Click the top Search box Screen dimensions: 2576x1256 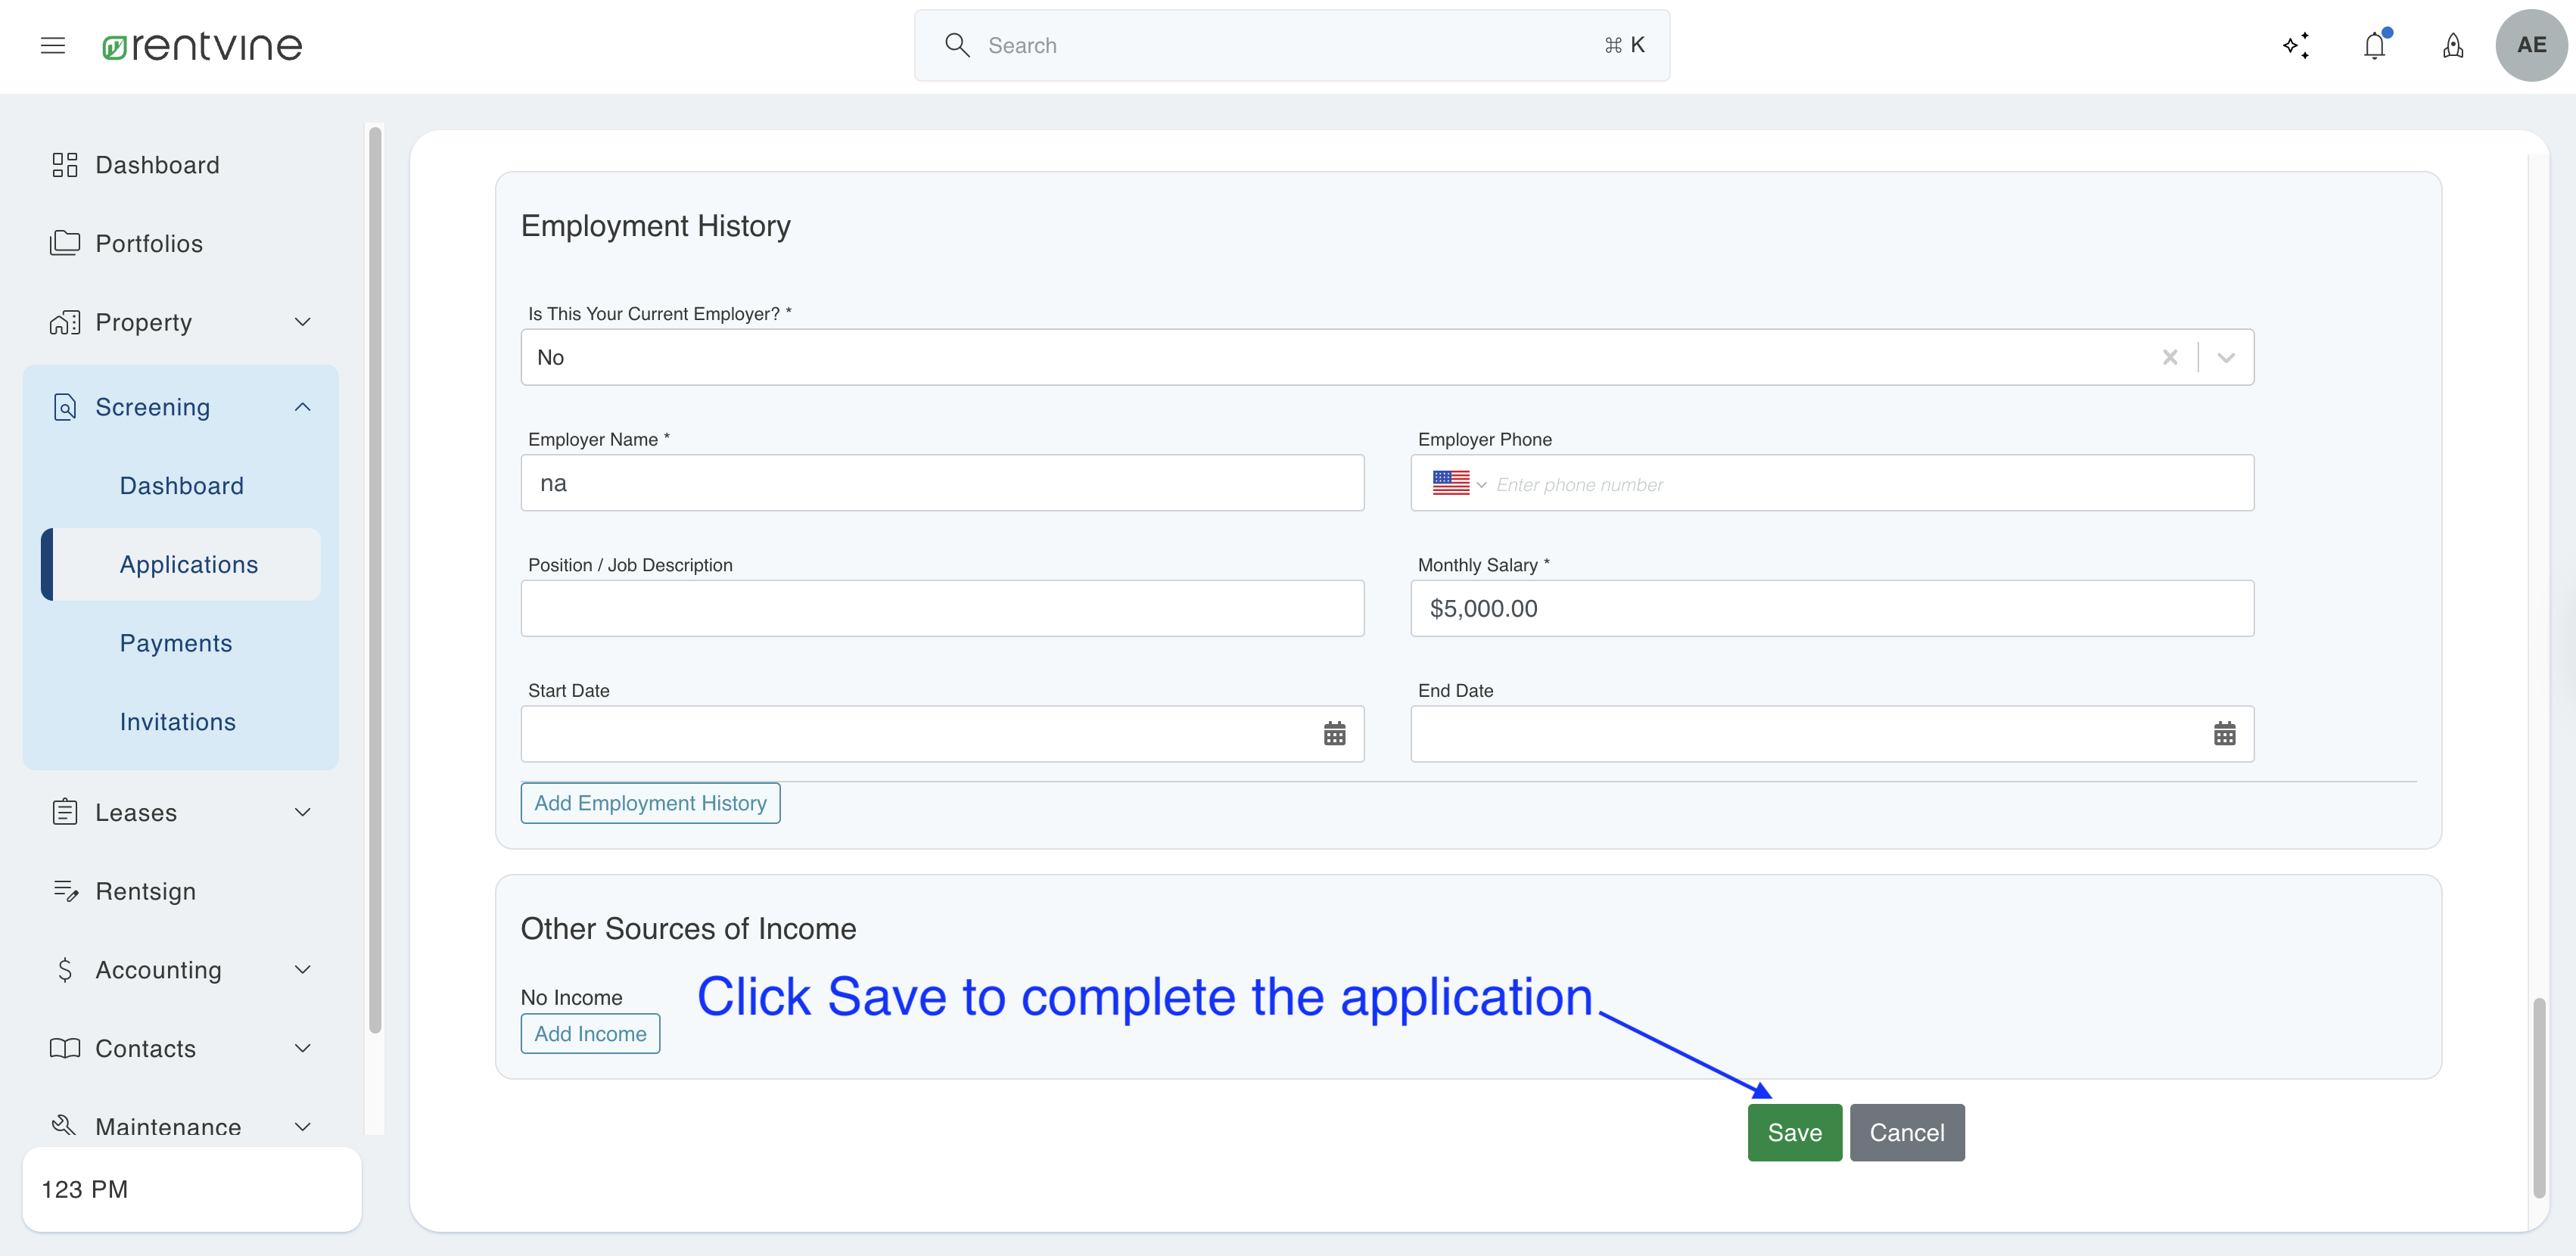pos(1291,45)
